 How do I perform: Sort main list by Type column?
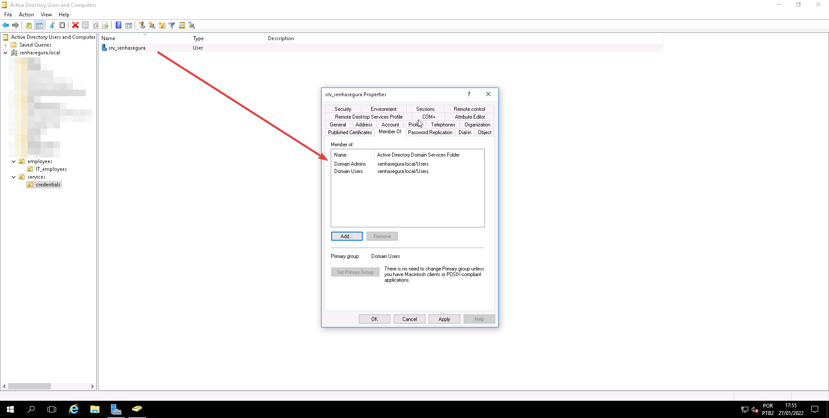point(228,38)
